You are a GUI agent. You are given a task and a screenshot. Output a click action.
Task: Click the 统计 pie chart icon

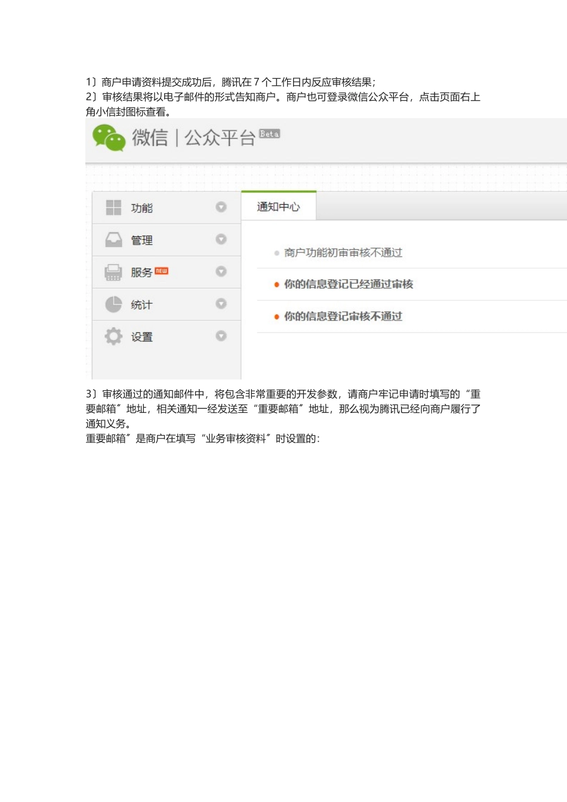(113, 304)
